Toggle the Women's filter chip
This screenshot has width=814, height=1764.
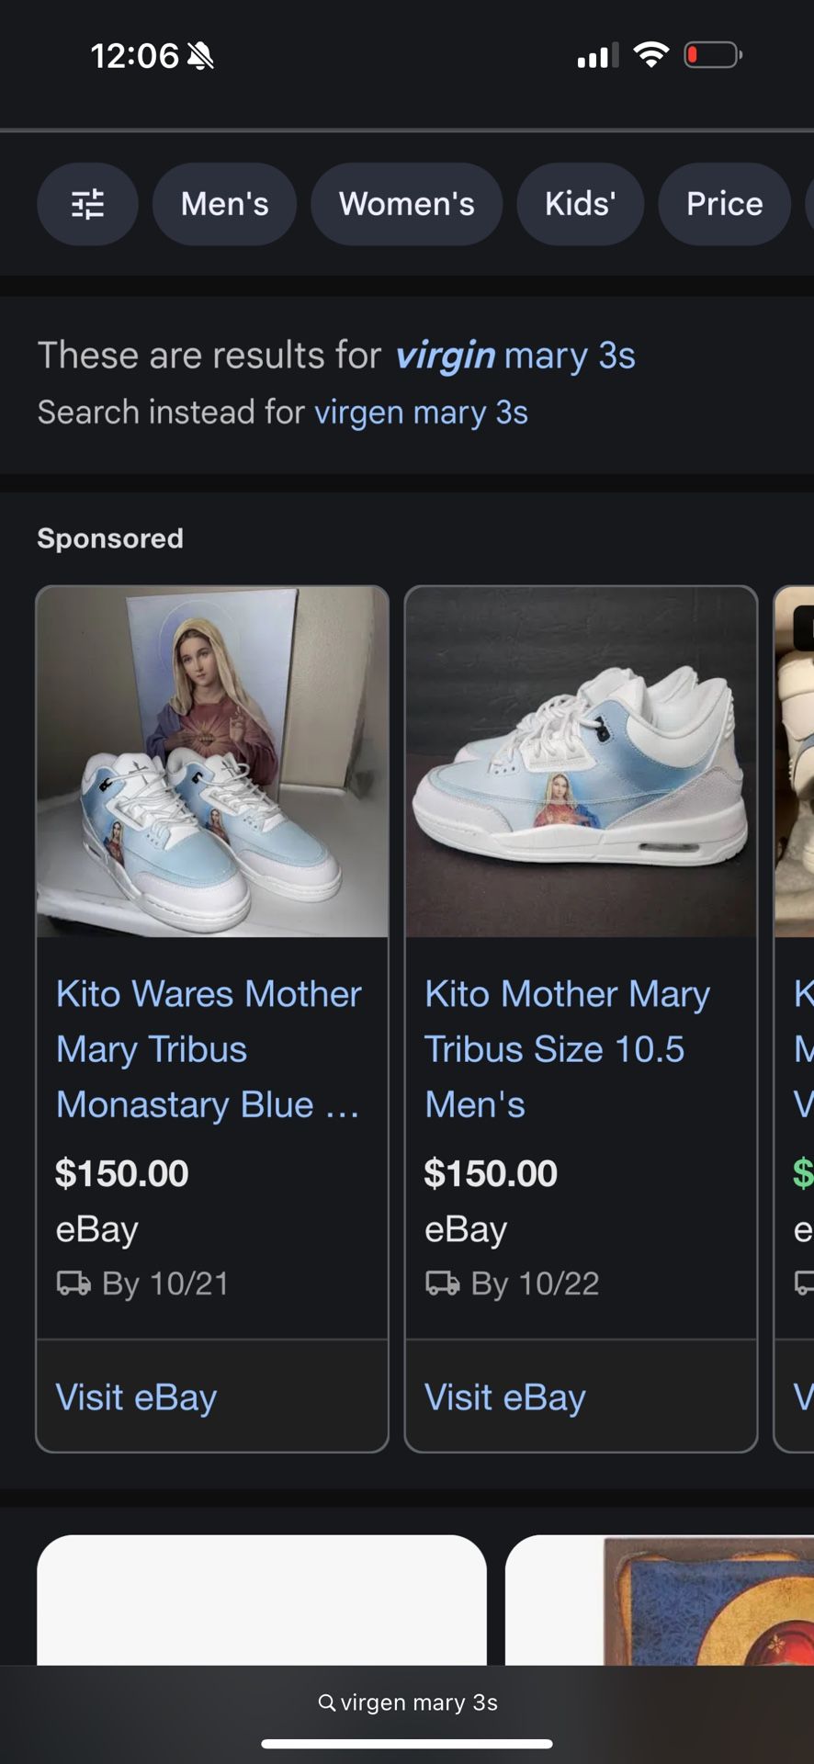(407, 204)
